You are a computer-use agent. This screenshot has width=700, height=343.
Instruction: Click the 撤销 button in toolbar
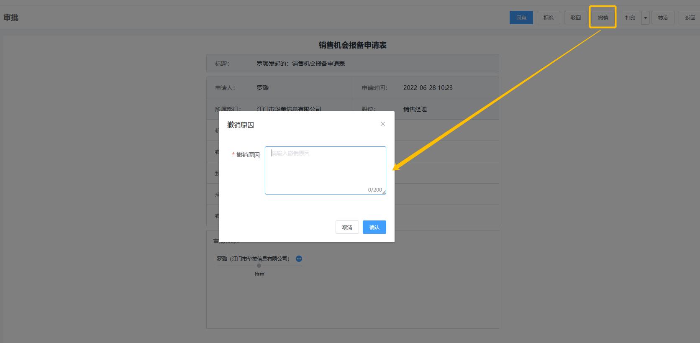603,18
